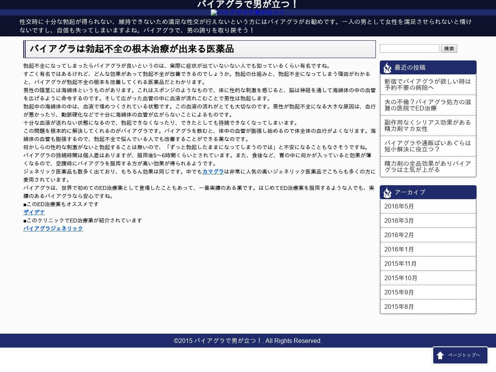Select the 2016年5月 archive
Viewport: 496px width, 372px height.
(x=399, y=207)
